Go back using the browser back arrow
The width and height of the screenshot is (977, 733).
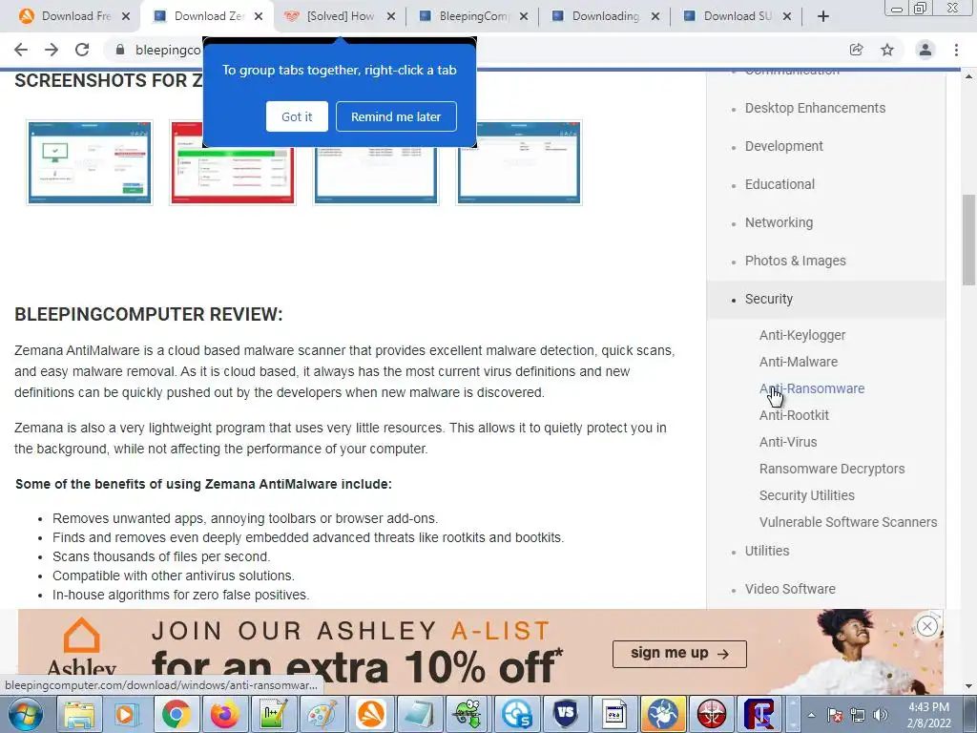tap(21, 50)
